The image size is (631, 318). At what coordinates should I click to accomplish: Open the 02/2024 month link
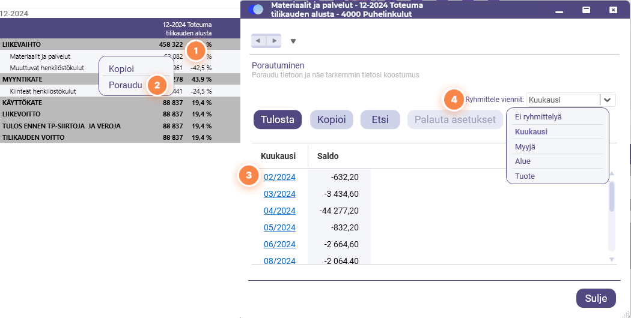[x=279, y=177]
